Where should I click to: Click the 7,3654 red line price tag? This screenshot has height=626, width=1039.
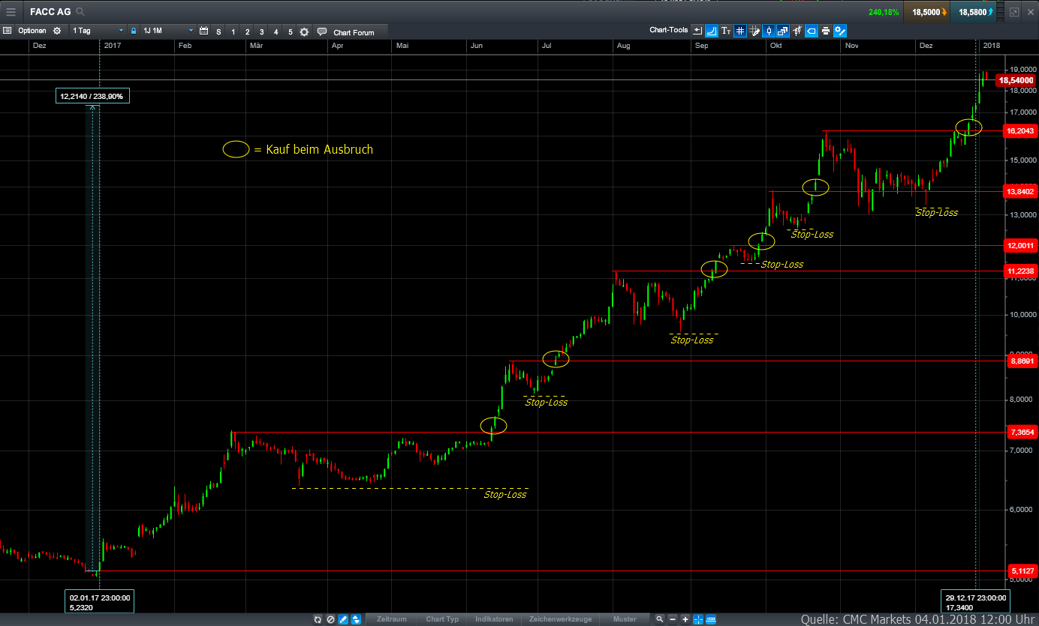1020,432
